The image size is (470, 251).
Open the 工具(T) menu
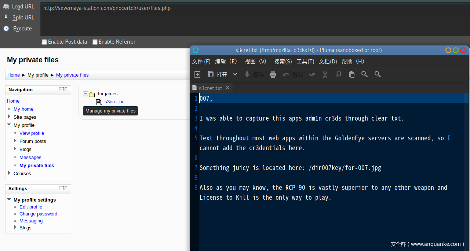305,62
